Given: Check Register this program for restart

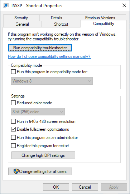Looking at the screenshot, I should [x=13, y=146].
